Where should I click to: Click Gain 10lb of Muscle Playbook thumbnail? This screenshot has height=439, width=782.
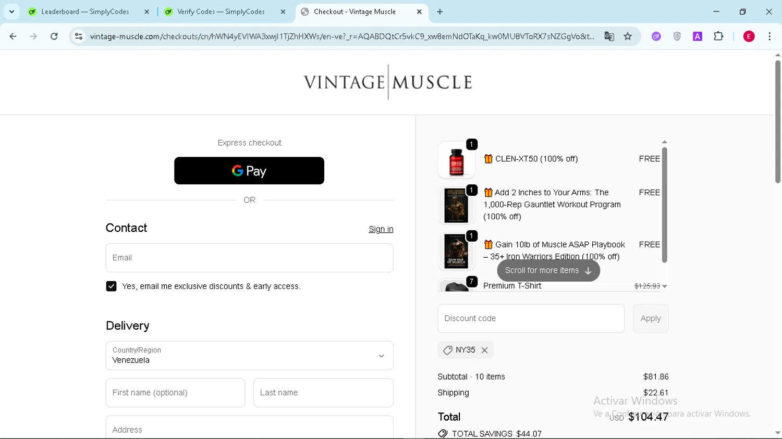pyautogui.click(x=457, y=252)
